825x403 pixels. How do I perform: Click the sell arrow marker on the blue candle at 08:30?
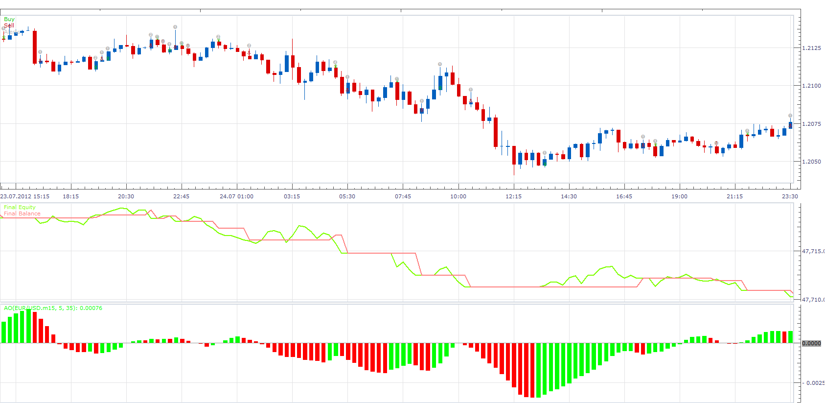pyautogui.click(x=422, y=111)
